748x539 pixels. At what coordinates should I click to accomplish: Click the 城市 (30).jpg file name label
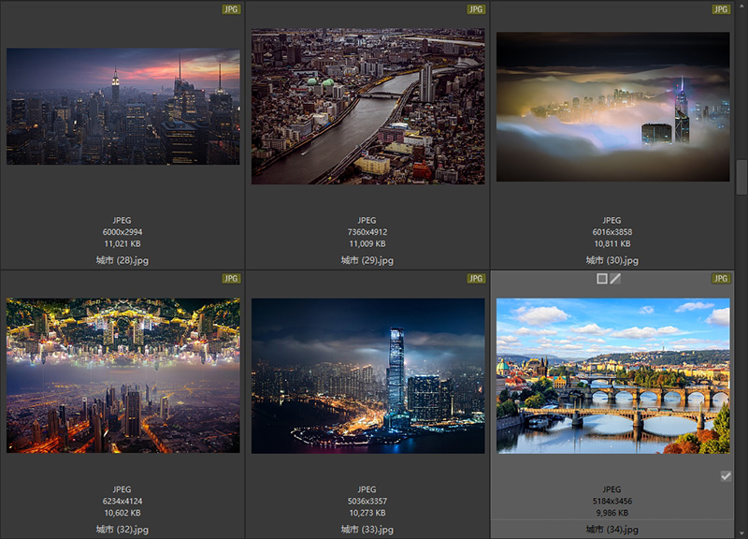pyautogui.click(x=612, y=260)
